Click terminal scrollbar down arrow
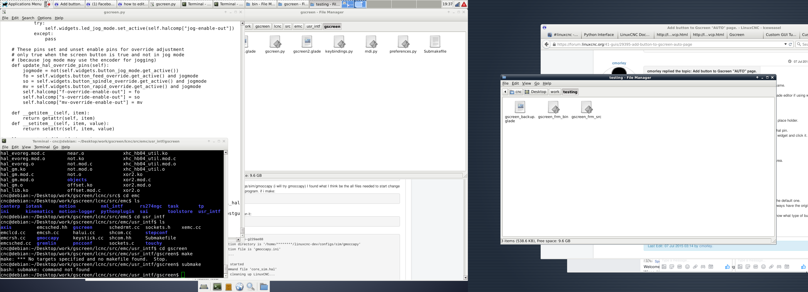808x292 pixels. [x=226, y=276]
